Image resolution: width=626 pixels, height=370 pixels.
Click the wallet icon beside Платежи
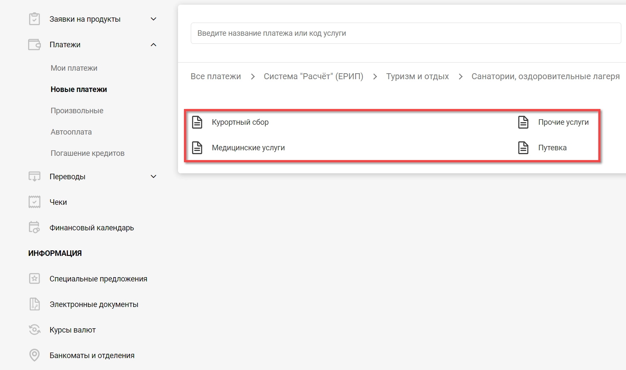coord(34,45)
